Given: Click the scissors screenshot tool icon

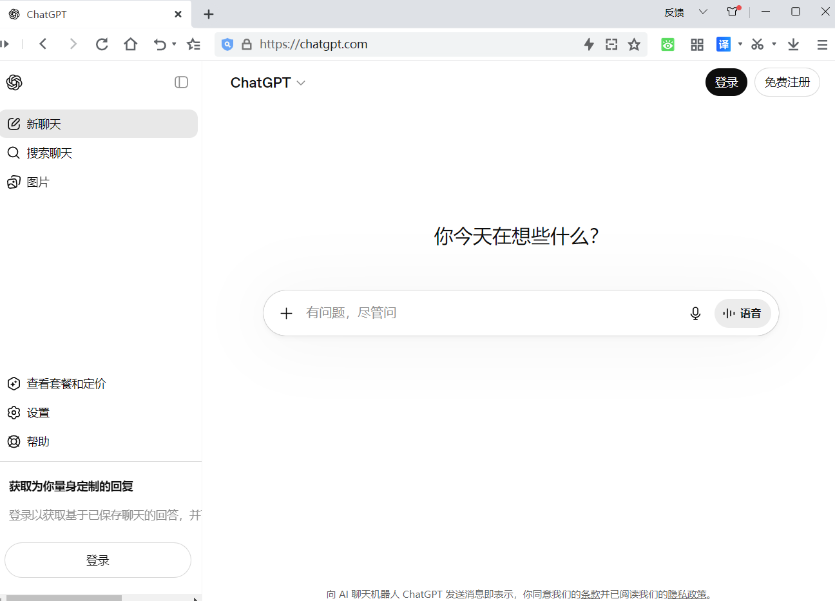Looking at the screenshot, I should point(758,44).
